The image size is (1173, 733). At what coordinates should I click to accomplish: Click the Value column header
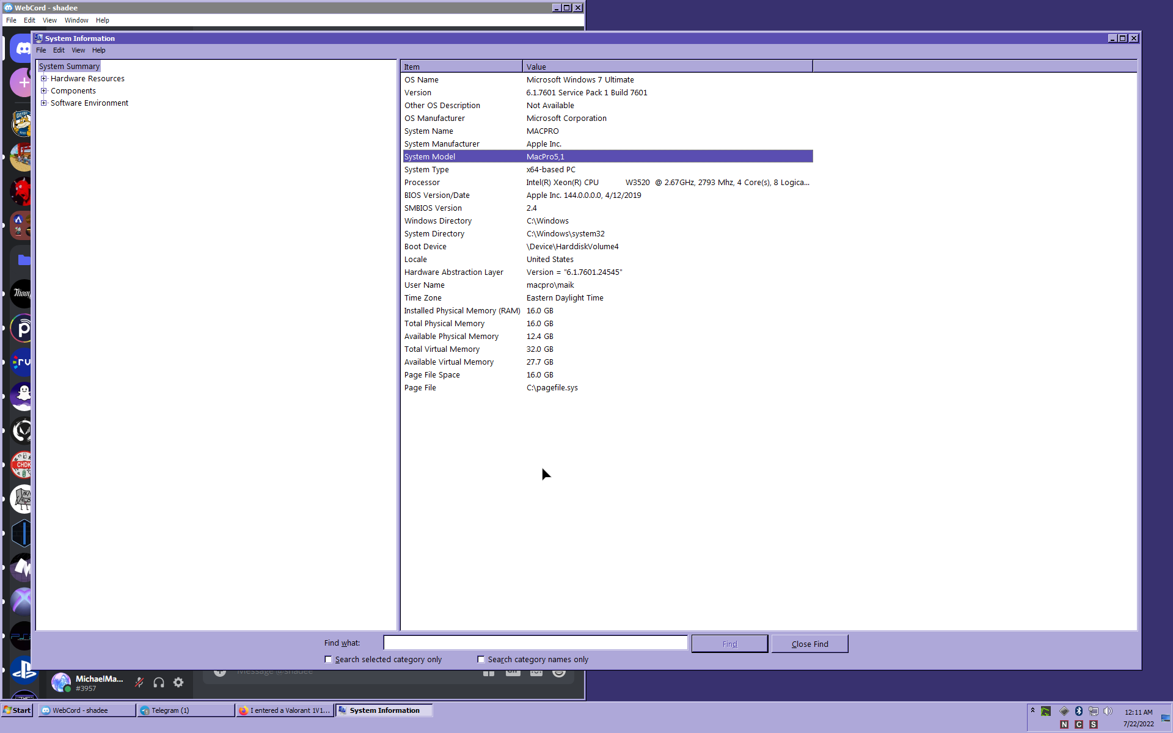click(668, 67)
